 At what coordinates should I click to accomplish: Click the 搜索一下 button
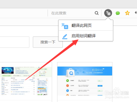point(48,42)
